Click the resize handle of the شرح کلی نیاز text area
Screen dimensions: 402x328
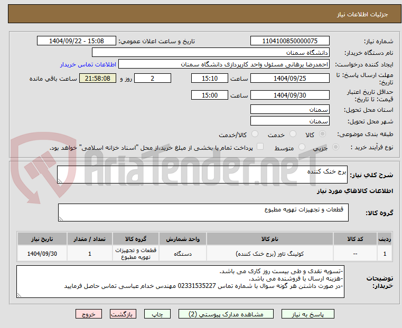pos(60,181)
